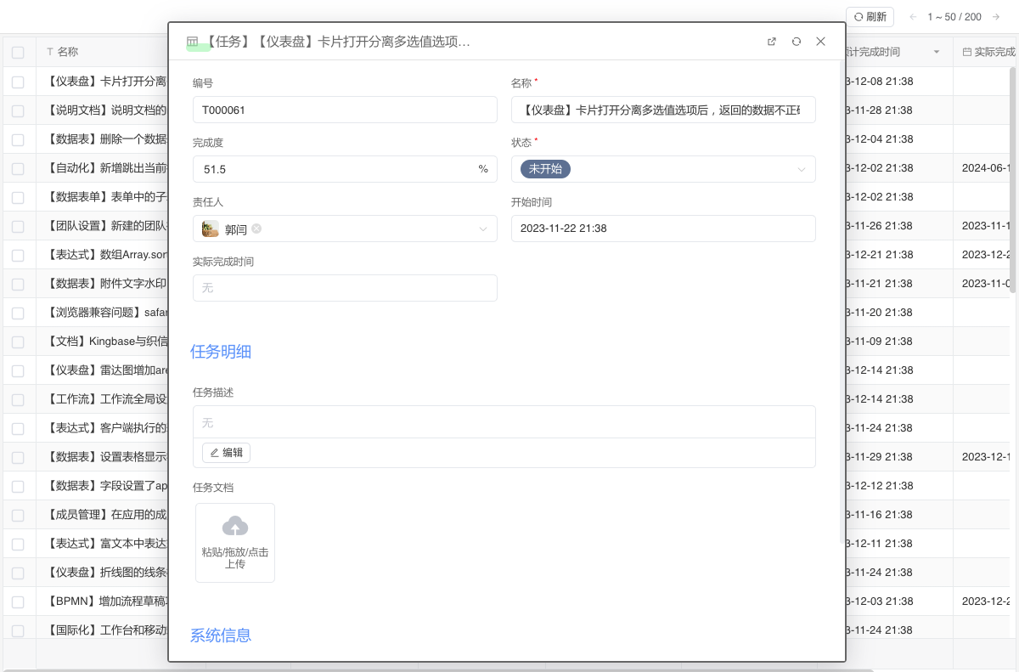Click the previous page arrow
1019x672 pixels.
point(913,16)
